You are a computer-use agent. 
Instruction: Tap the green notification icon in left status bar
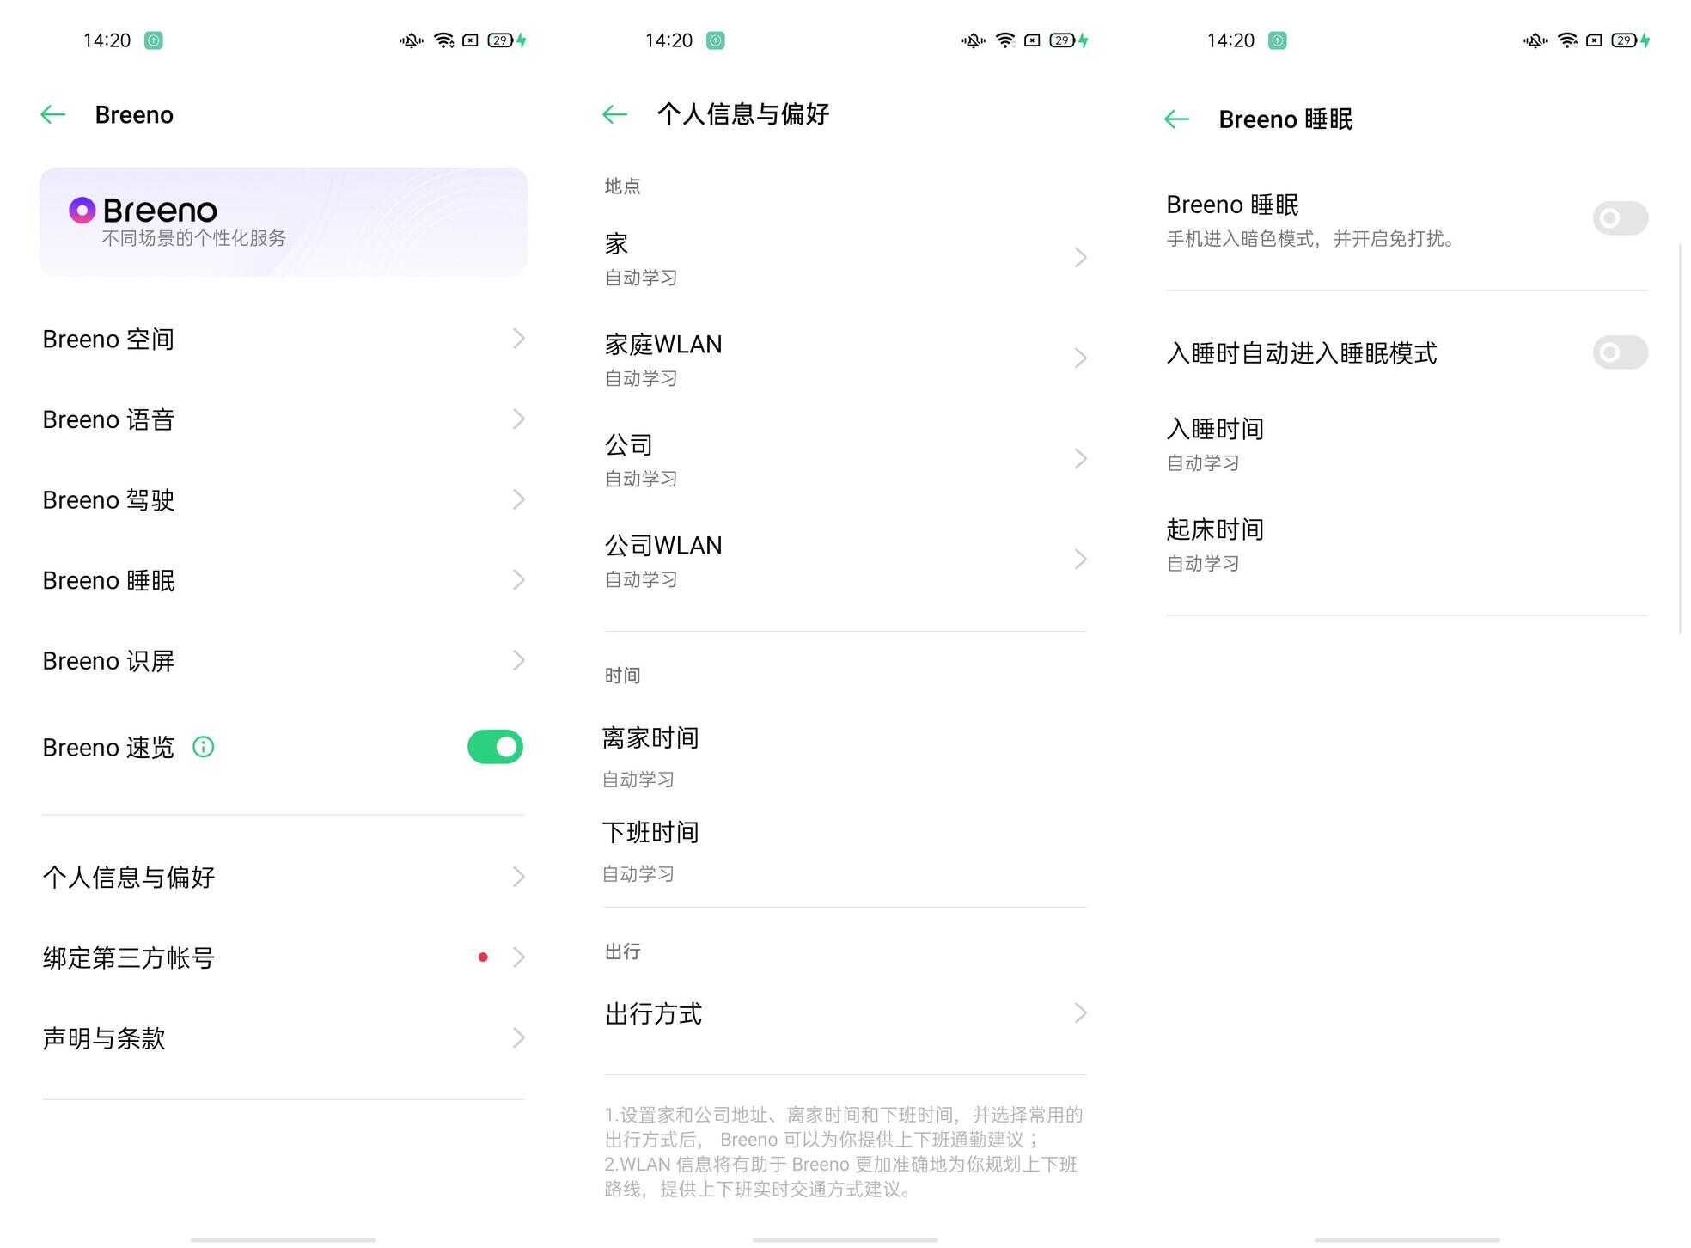point(154,40)
